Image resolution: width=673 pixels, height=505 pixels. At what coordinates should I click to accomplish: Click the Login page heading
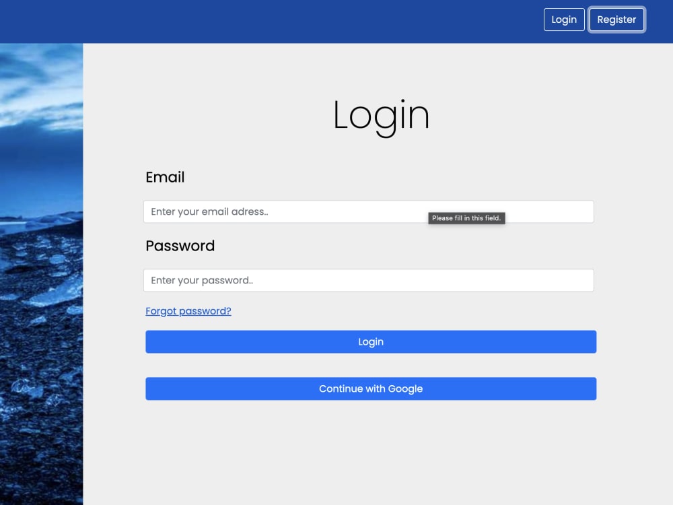coord(381,115)
